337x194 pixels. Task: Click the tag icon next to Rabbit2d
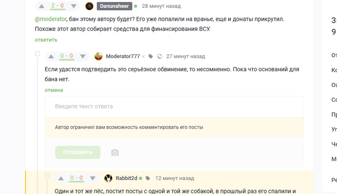coord(148,178)
